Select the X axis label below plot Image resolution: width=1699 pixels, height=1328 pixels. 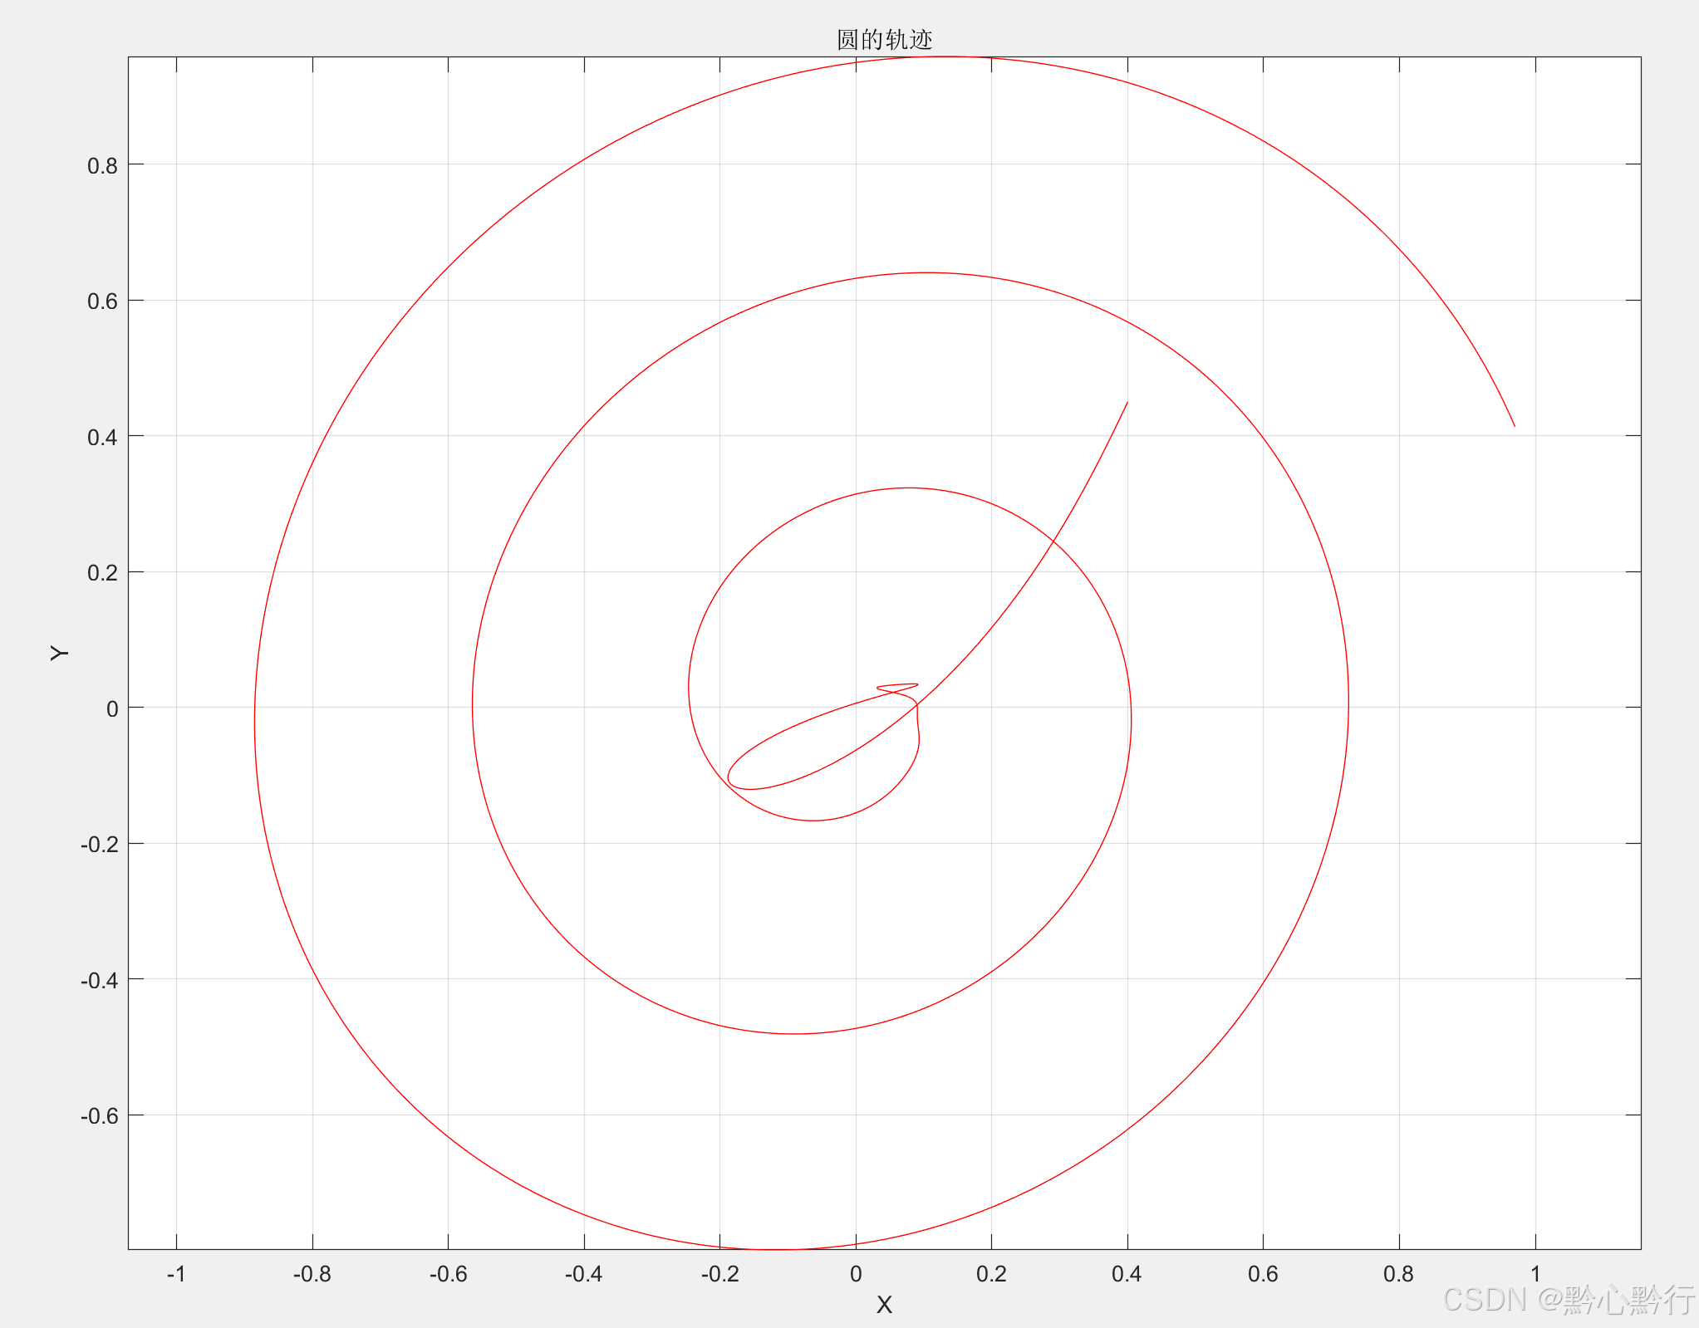click(x=884, y=1305)
